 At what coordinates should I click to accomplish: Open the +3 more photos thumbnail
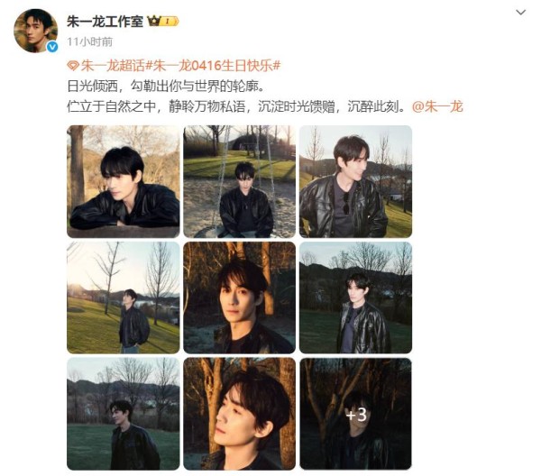pyautogui.click(x=356, y=414)
